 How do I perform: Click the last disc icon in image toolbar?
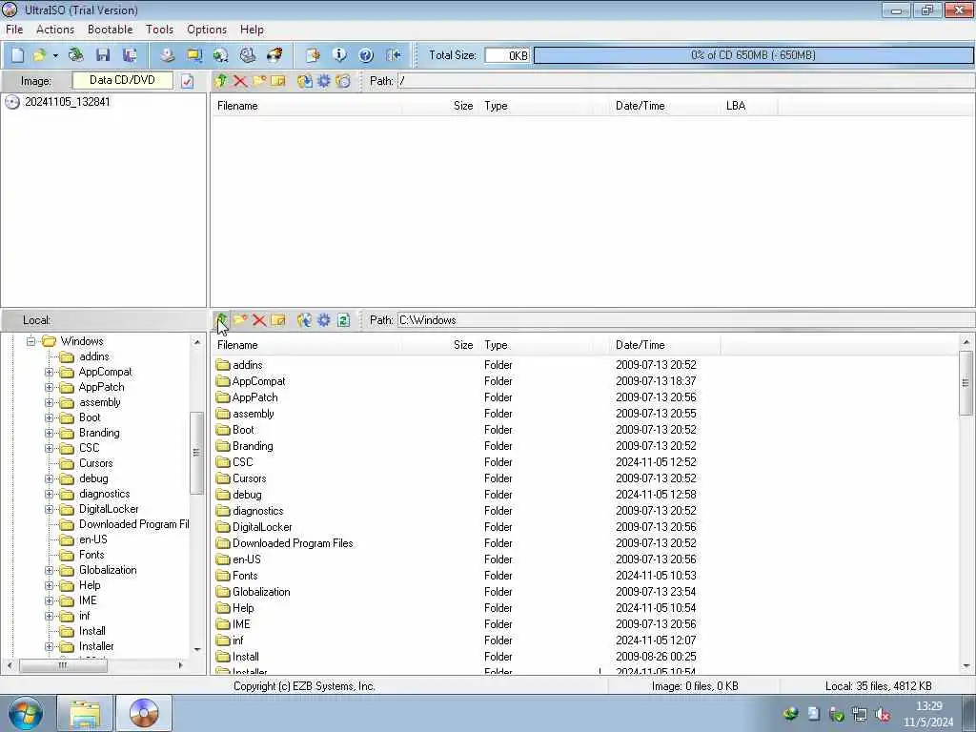(x=343, y=81)
